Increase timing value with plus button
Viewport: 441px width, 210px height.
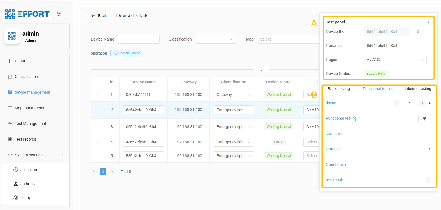tap(422, 103)
